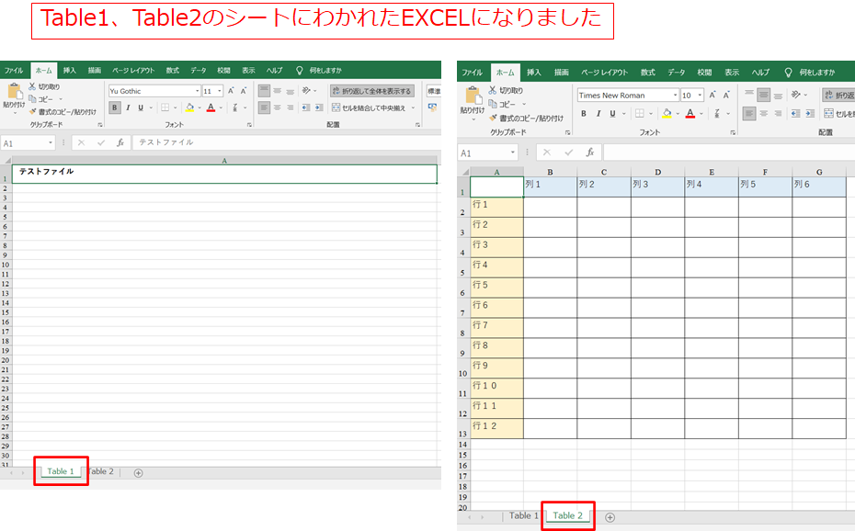The height and width of the screenshot is (531, 855).
Task: Click セルを結合して中央揃え merge button in the left window
Action: (372, 107)
